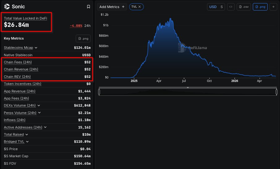Click the $110.89m bridged TVL value

(82, 142)
